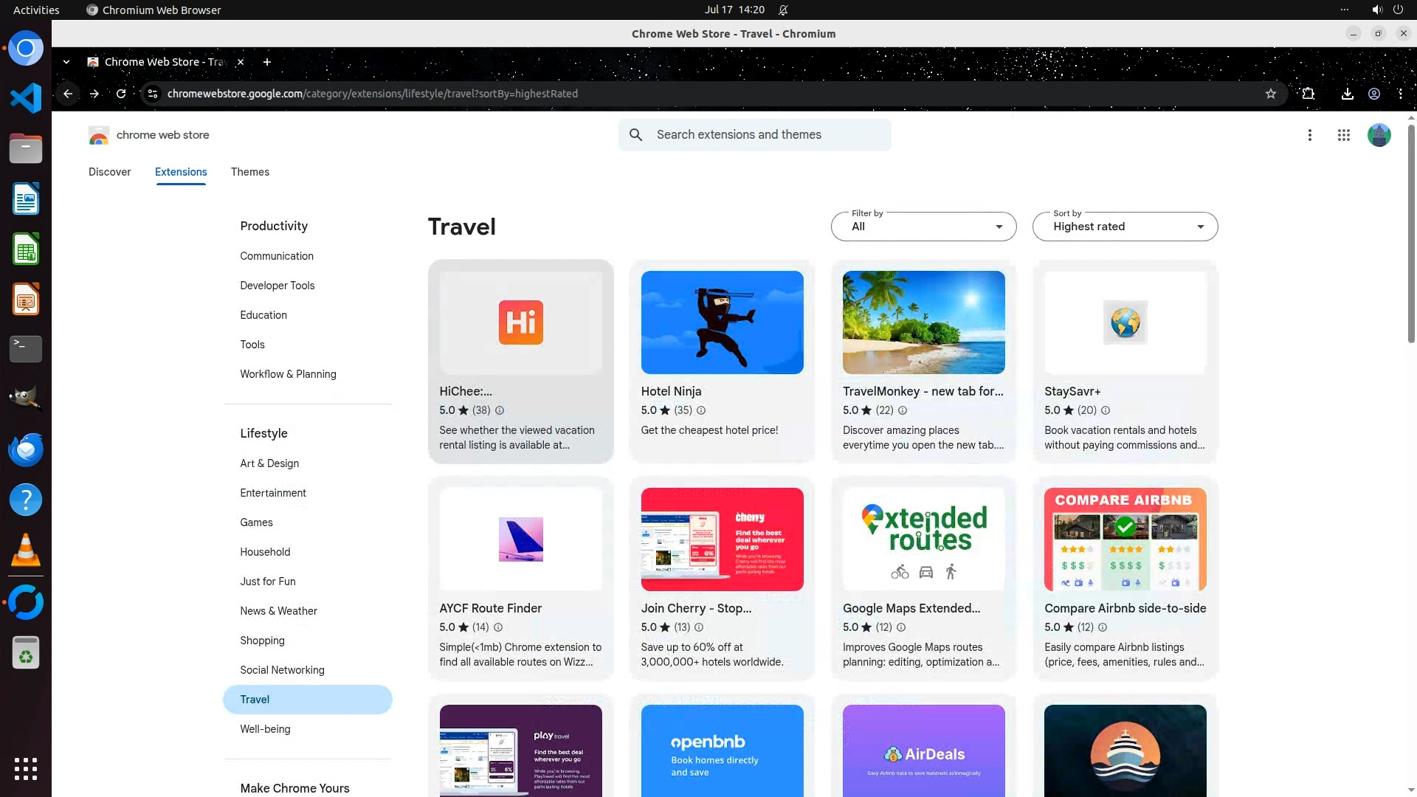Click the Google apps grid icon
The image size is (1417, 797).
click(1343, 135)
